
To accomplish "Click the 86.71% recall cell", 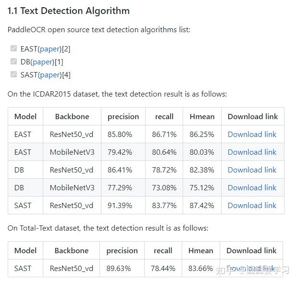I will click(164, 135).
